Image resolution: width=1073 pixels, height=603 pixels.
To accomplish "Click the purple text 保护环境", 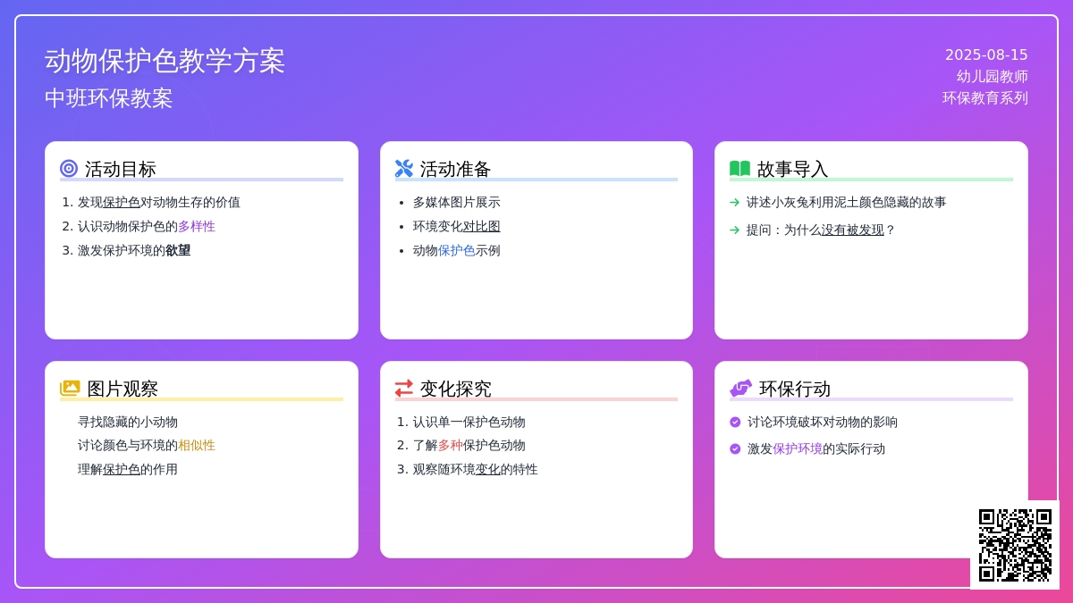I will tap(798, 449).
